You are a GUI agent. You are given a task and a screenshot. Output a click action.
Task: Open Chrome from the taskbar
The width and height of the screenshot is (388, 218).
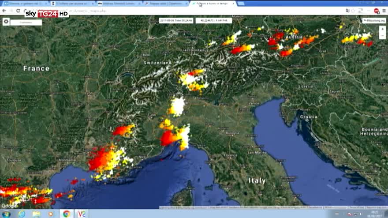66,214
